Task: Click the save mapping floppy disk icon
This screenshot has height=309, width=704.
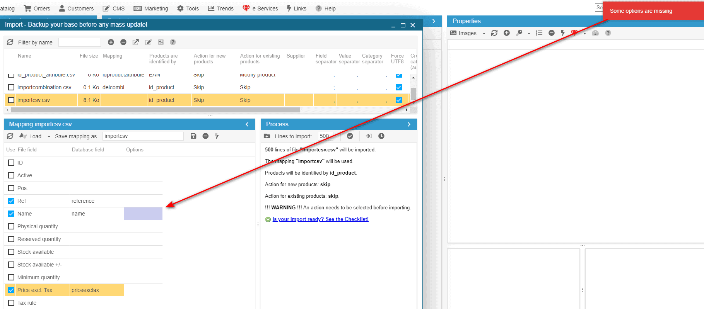Action: [193, 136]
